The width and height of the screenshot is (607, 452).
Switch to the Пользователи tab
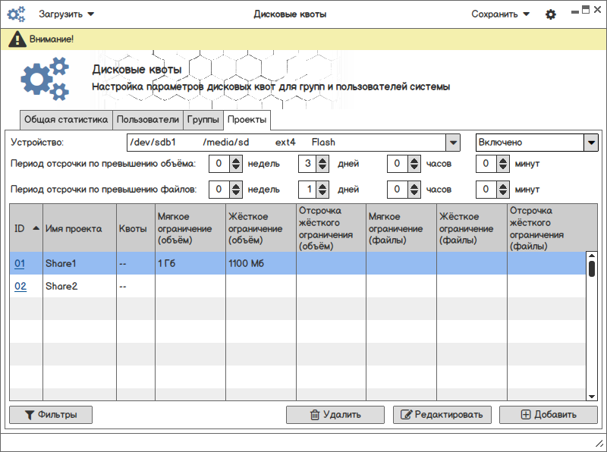click(x=148, y=120)
